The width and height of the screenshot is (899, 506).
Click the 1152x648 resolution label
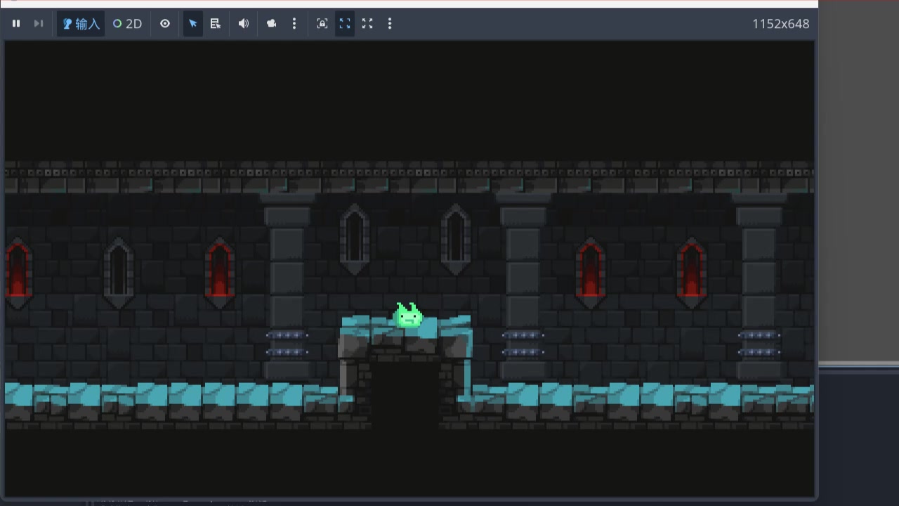tap(780, 24)
